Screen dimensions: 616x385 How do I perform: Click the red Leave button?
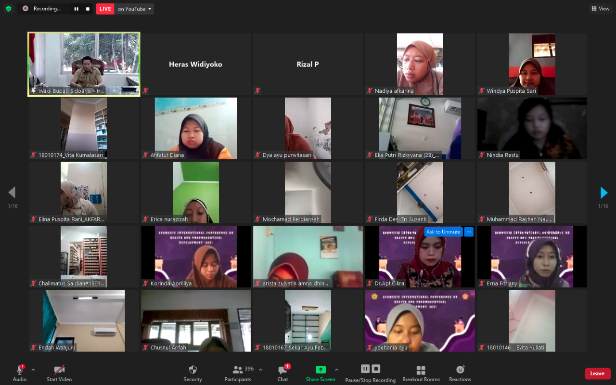click(x=597, y=373)
